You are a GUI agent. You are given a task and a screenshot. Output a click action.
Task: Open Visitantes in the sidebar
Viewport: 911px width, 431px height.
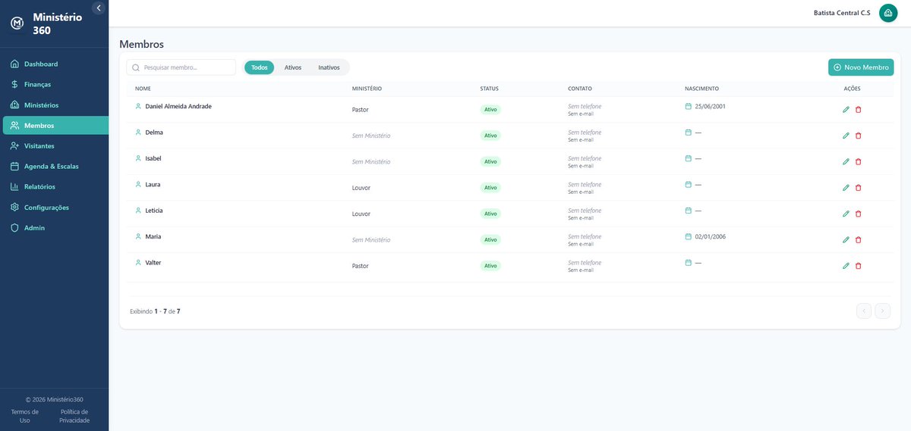tap(55, 145)
